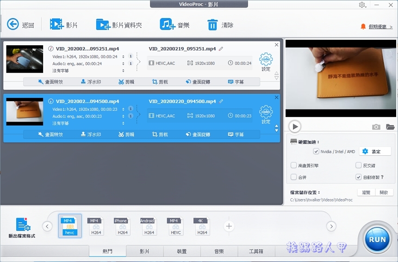Toggle Nvidia / Intel / AMD hardware acceleration

point(316,152)
